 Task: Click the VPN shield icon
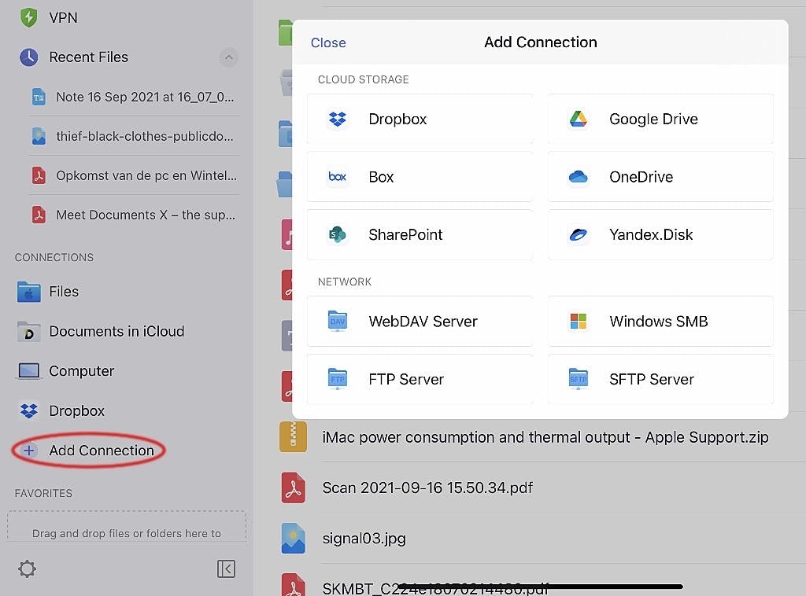29,17
